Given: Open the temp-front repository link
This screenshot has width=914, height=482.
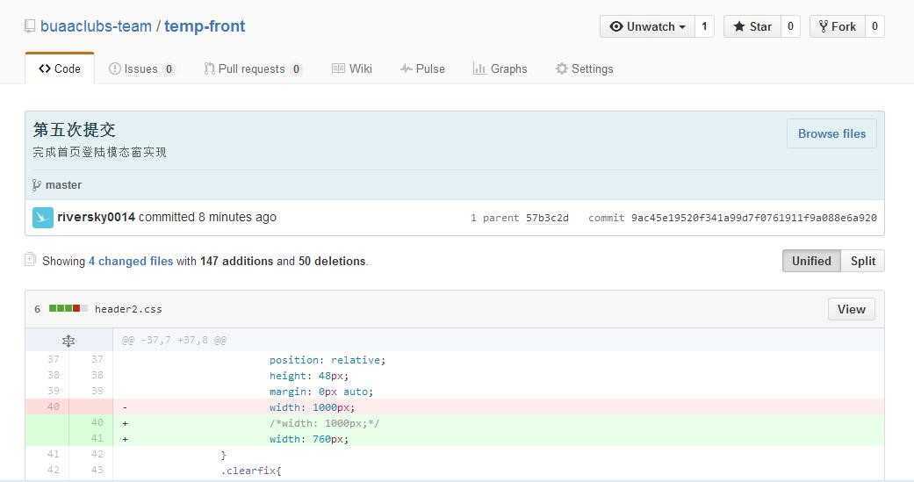Looking at the screenshot, I should pos(205,26).
